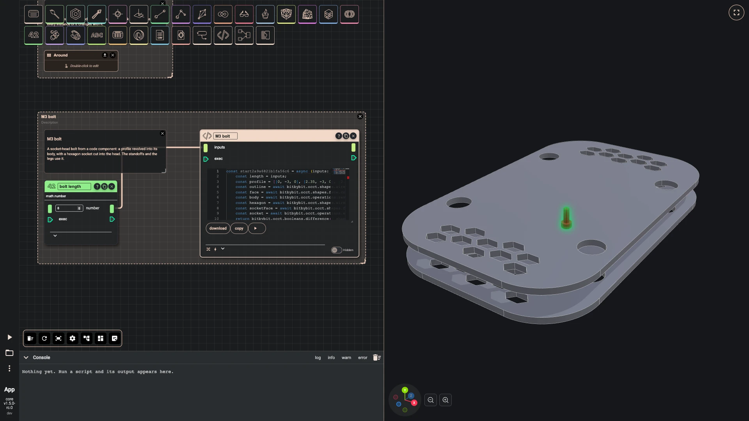Open the point target category icon
Viewport: 749px width, 421px height.
[118, 14]
